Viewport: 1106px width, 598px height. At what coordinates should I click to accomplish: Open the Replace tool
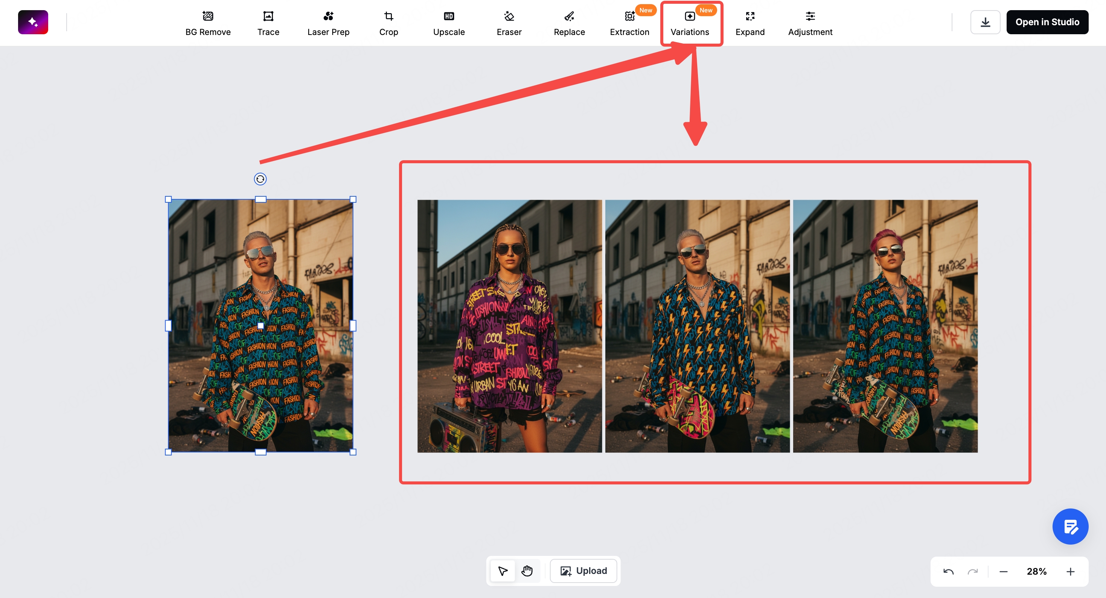[x=569, y=23]
